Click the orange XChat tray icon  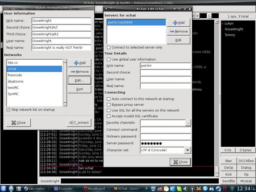click(x=199, y=189)
